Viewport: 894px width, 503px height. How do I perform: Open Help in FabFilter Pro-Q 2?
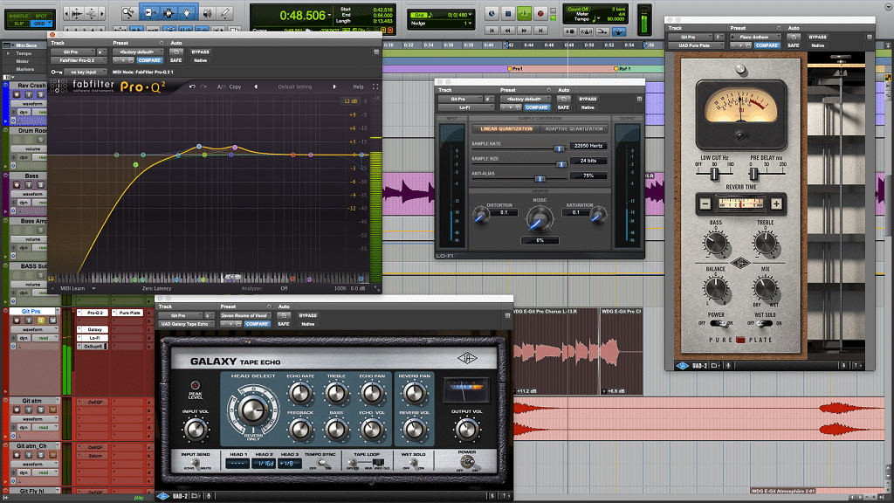click(358, 86)
